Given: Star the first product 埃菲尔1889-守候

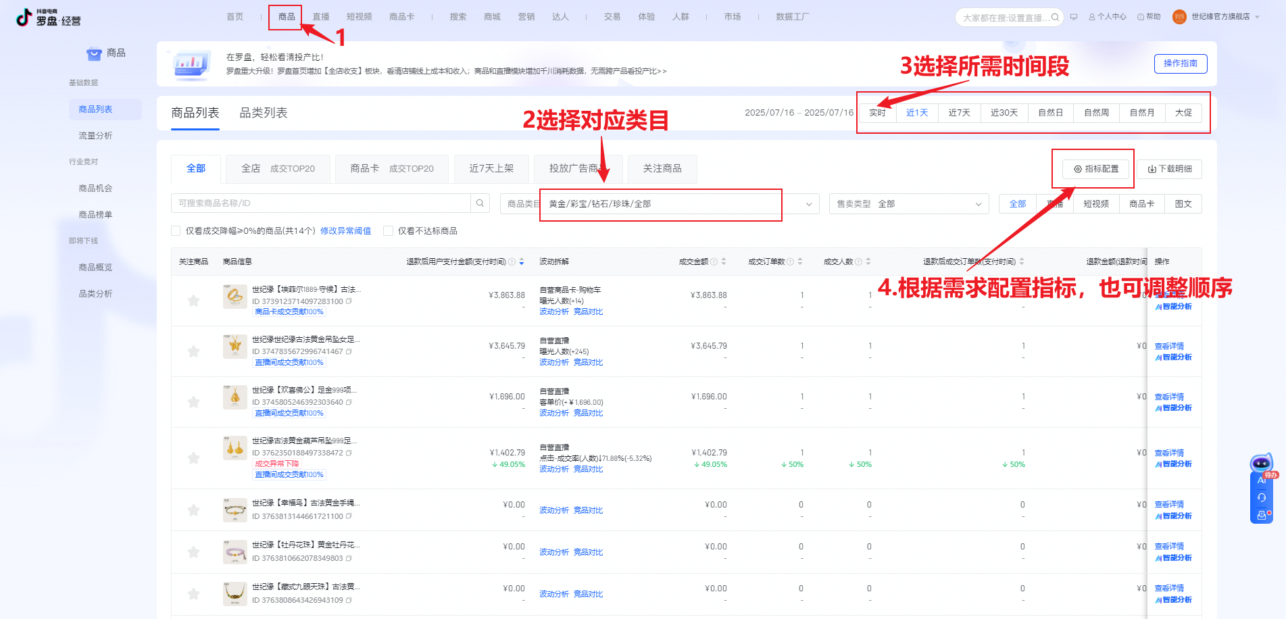Looking at the screenshot, I should (193, 301).
